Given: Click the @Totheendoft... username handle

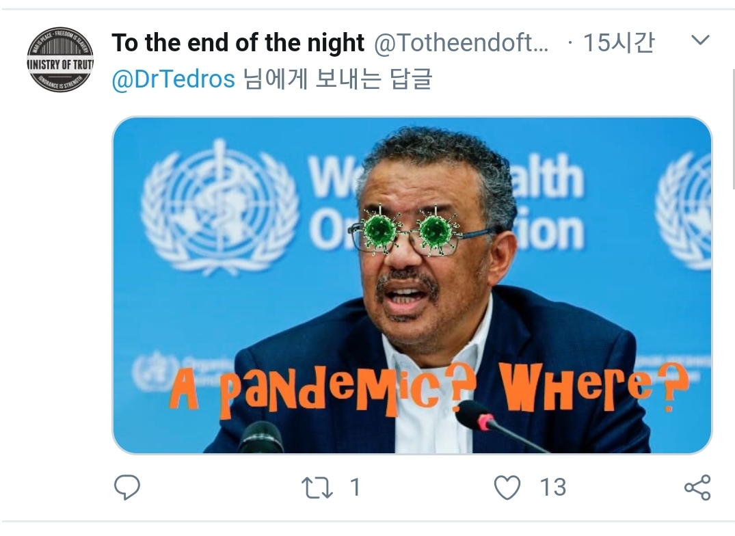Looking at the screenshot, I should point(462,42).
